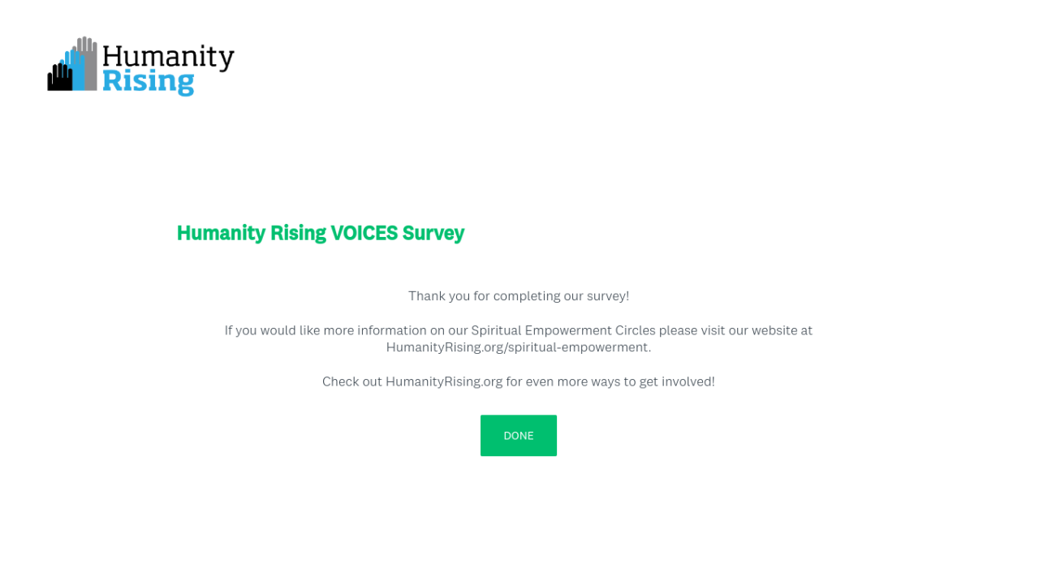Click the Humanity Rising raised-hands logo icon
Image resolution: width=1039 pixels, height=577 pixels.
72,65
